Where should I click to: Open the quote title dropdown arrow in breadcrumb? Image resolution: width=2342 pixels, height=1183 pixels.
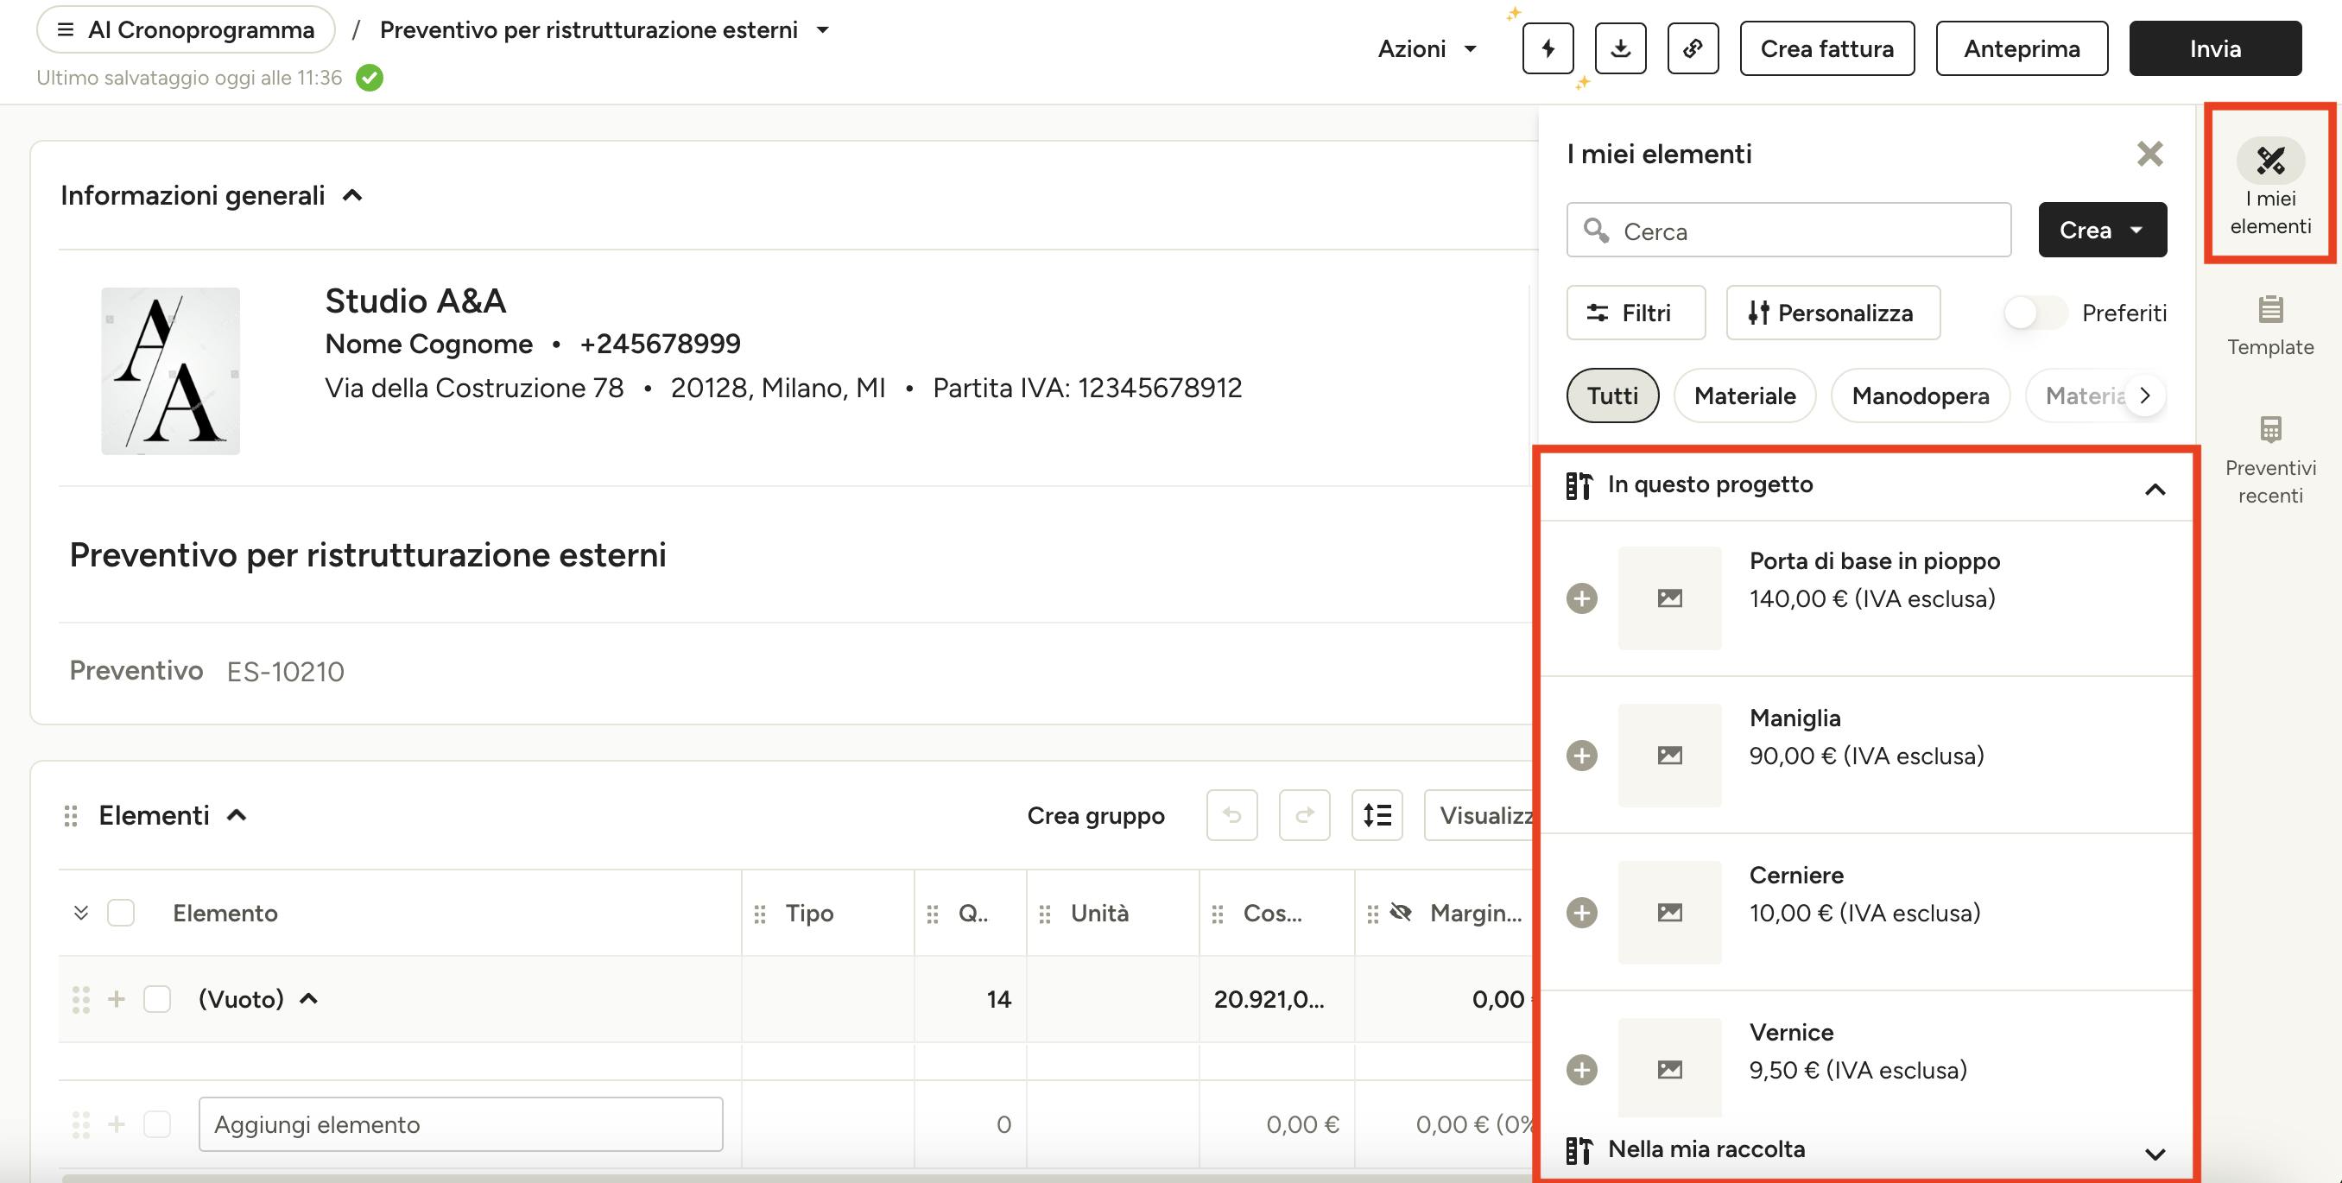[823, 30]
